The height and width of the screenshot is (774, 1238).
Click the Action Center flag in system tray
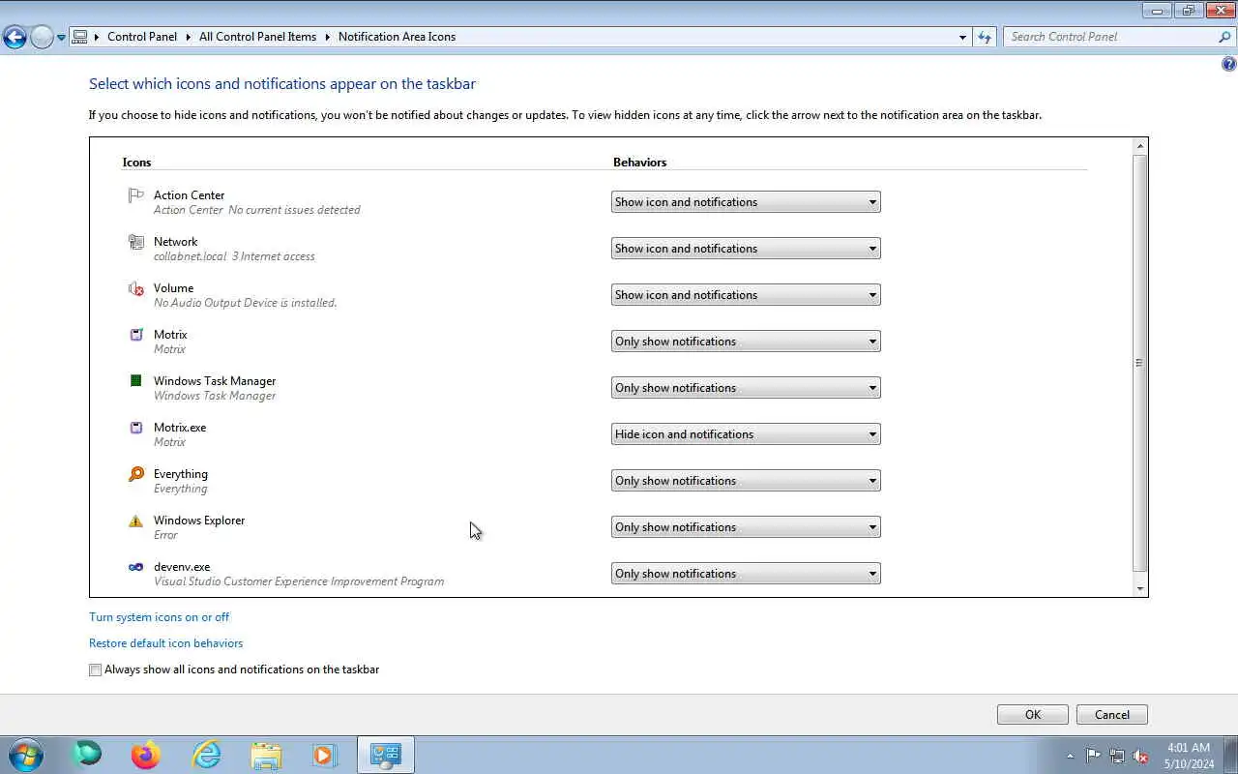(x=1093, y=756)
